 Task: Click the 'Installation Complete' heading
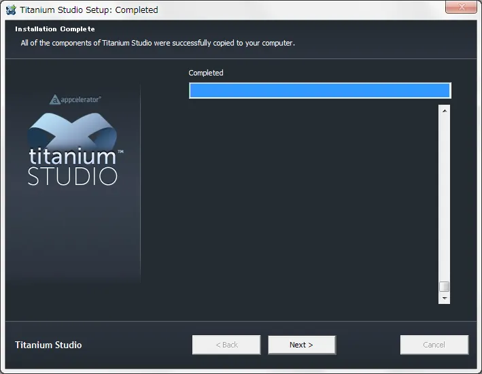click(55, 29)
